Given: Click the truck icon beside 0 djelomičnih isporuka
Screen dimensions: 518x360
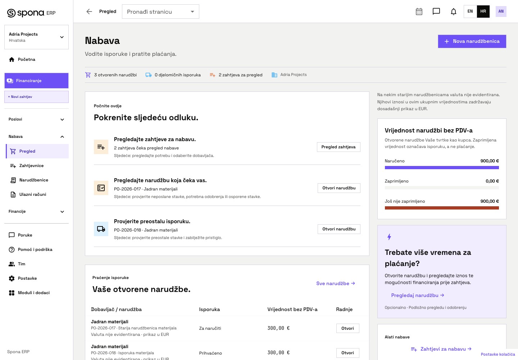Looking at the screenshot, I should (149, 75).
